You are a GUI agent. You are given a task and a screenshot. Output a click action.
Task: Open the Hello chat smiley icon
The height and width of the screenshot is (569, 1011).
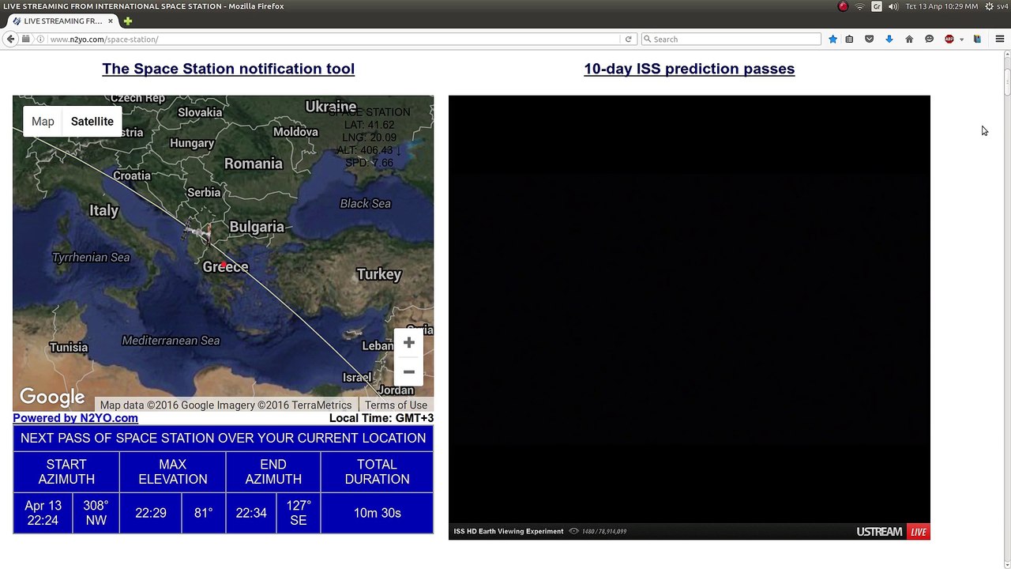[x=929, y=39]
